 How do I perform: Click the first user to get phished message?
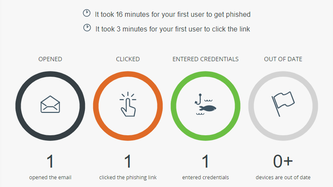point(173,14)
